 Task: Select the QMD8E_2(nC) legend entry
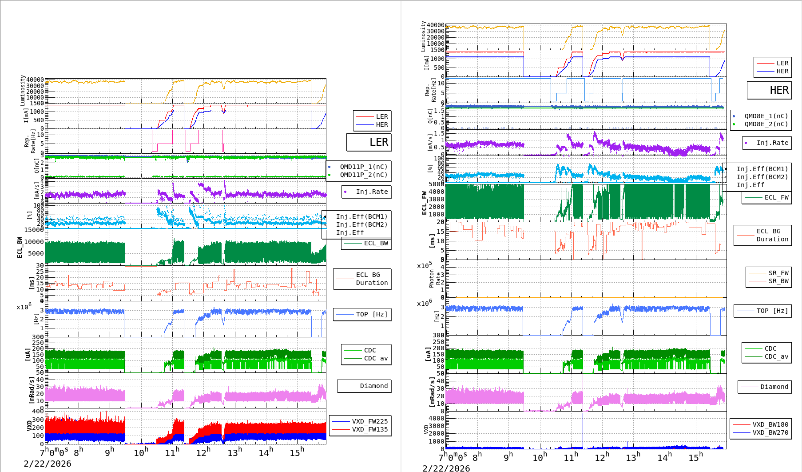(x=766, y=124)
